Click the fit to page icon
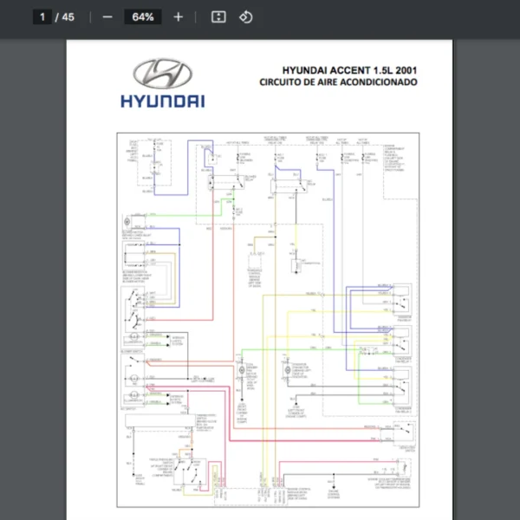Image resolution: width=520 pixels, height=520 pixels. coord(218,17)
